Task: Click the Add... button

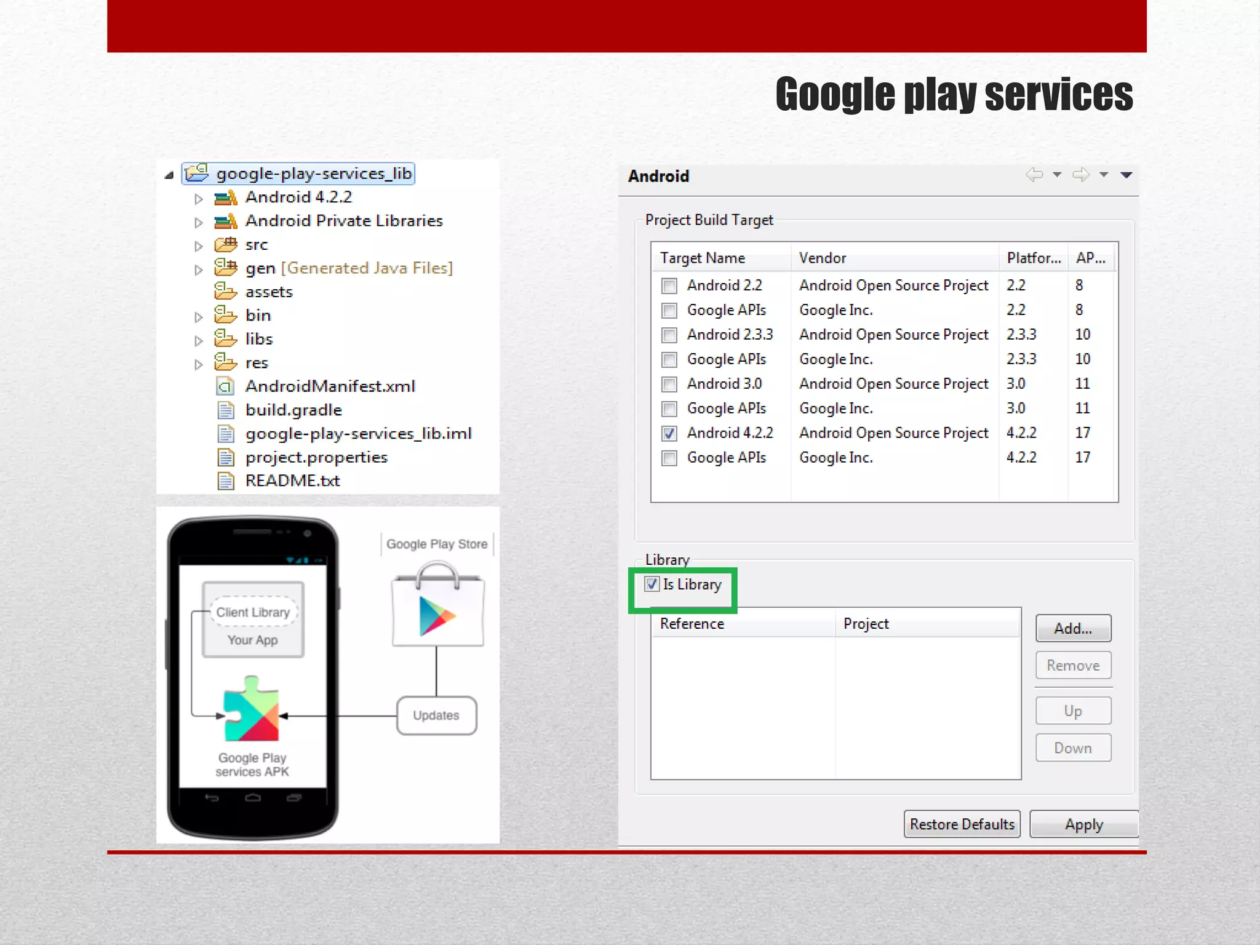Action: click(x=1073, y=628)
